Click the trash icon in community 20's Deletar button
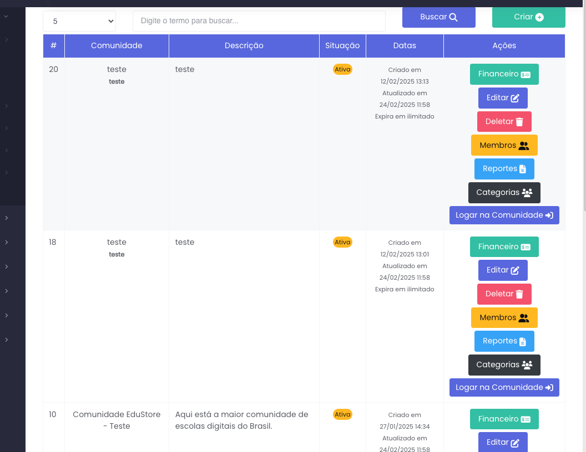586x452 pixels. (x=519, y=122)
